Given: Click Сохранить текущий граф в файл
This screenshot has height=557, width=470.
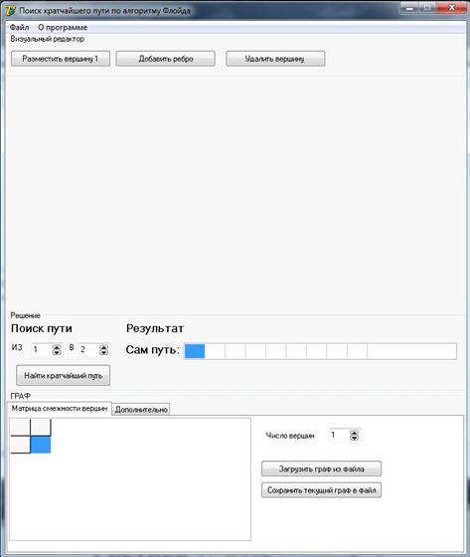Looking at the screenshot, I should click(321, 490).
